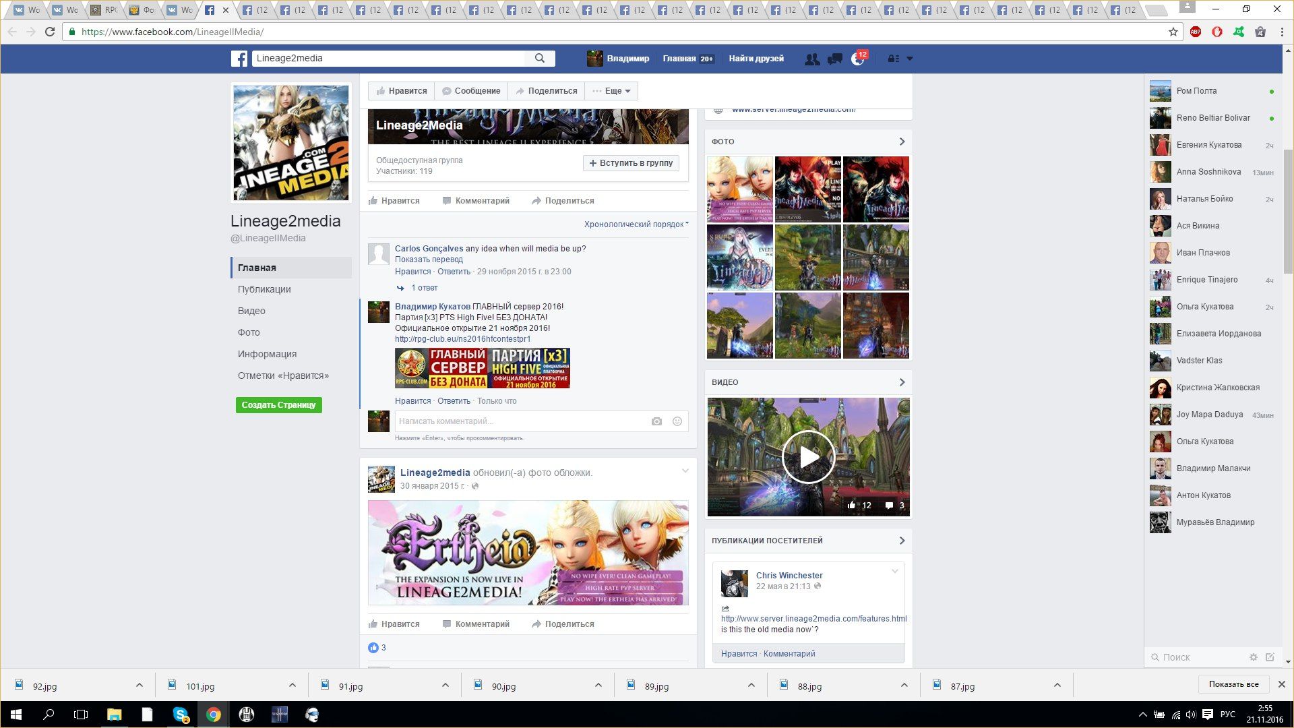Click Найти друзей in top bar
The width and height of the screenshot is (1294, 728).
coord(756,59)
